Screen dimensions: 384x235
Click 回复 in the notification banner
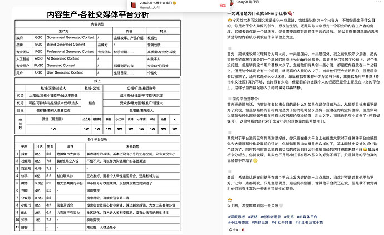tap(223, 5)
